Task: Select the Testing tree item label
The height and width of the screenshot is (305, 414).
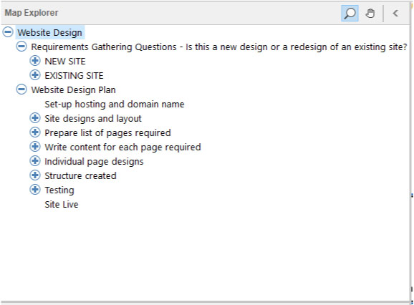Action: (x=59, y=190)
